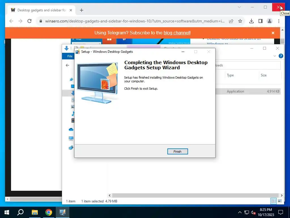Open network status tray icon
The width and height of the screenshot is (290, 218).
[x=247, y=212]
